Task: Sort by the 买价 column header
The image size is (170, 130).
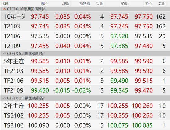Action: [x=124, y=4]
